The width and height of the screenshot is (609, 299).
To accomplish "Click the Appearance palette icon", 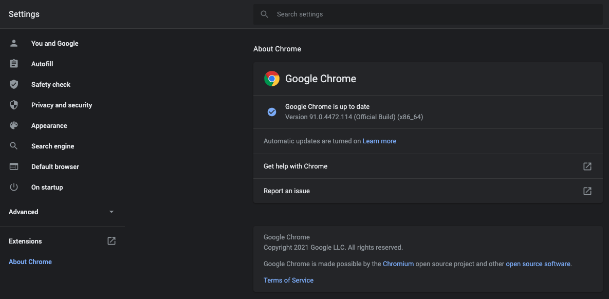I will pos(14,125).
